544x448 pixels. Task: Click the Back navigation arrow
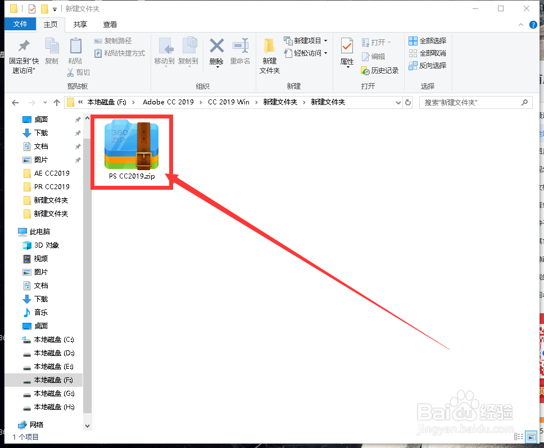point(15,103)
